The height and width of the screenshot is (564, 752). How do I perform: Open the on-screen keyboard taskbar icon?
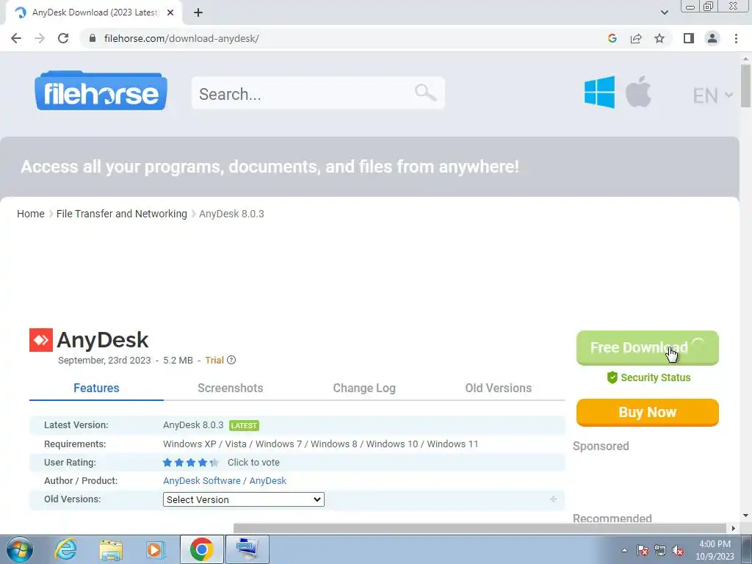pos(248,549)
